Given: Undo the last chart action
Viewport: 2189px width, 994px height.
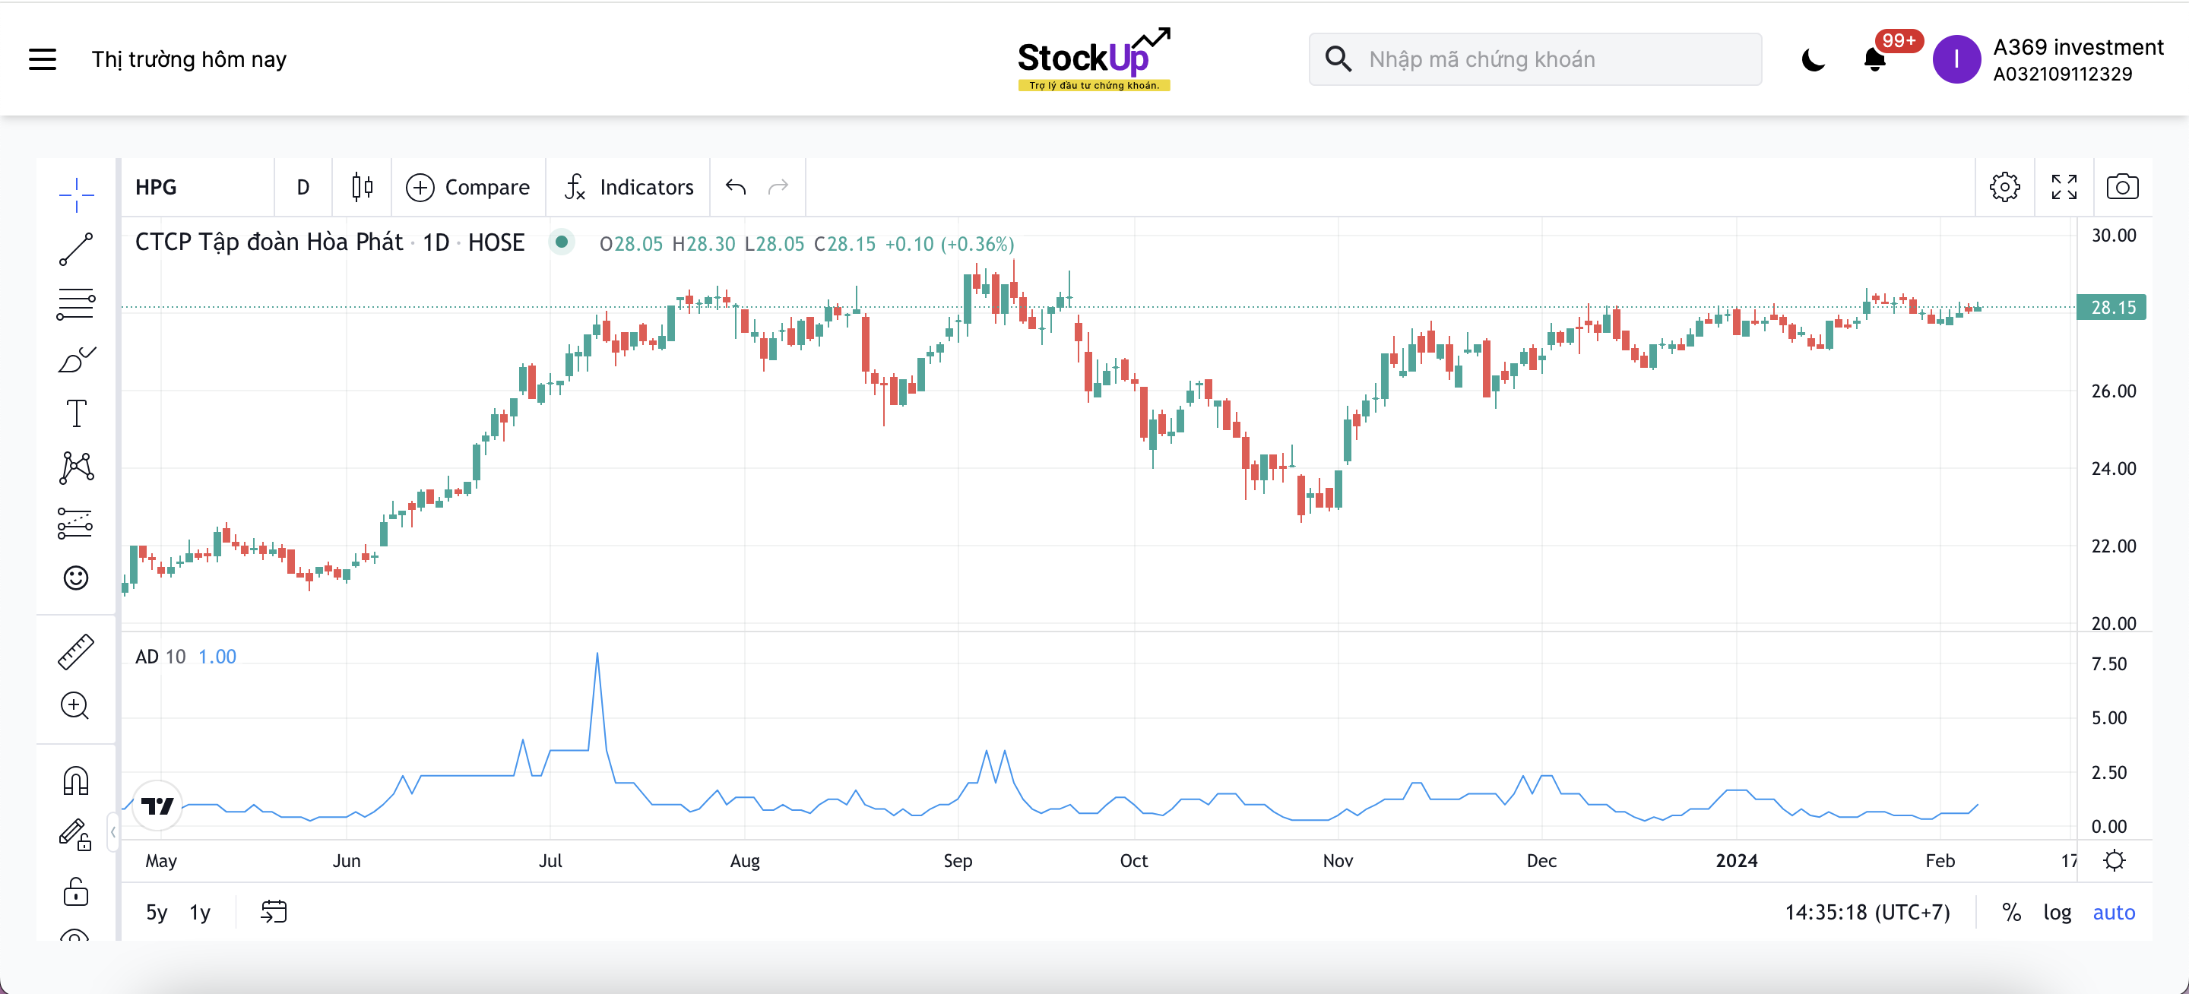Looking at the screenshot, I should pos(736,187).
